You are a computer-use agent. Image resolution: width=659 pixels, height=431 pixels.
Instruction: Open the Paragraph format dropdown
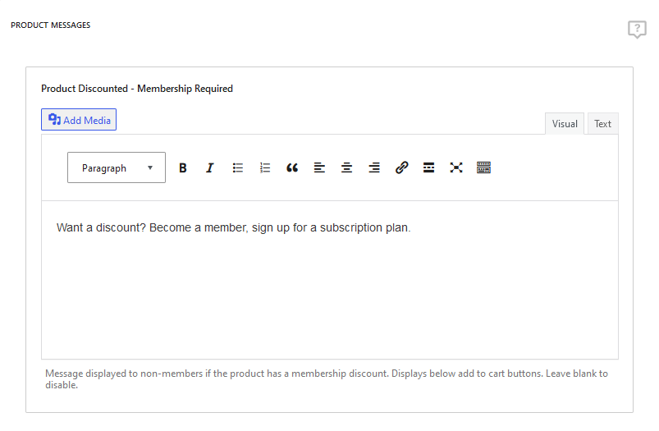117,167
